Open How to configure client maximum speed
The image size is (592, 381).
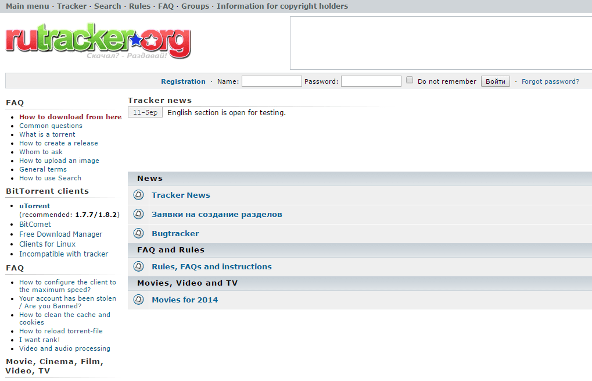[67, 286]
